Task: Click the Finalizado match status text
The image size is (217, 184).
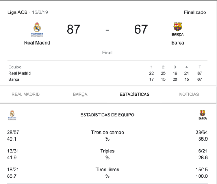Action: tap(195, 12)
